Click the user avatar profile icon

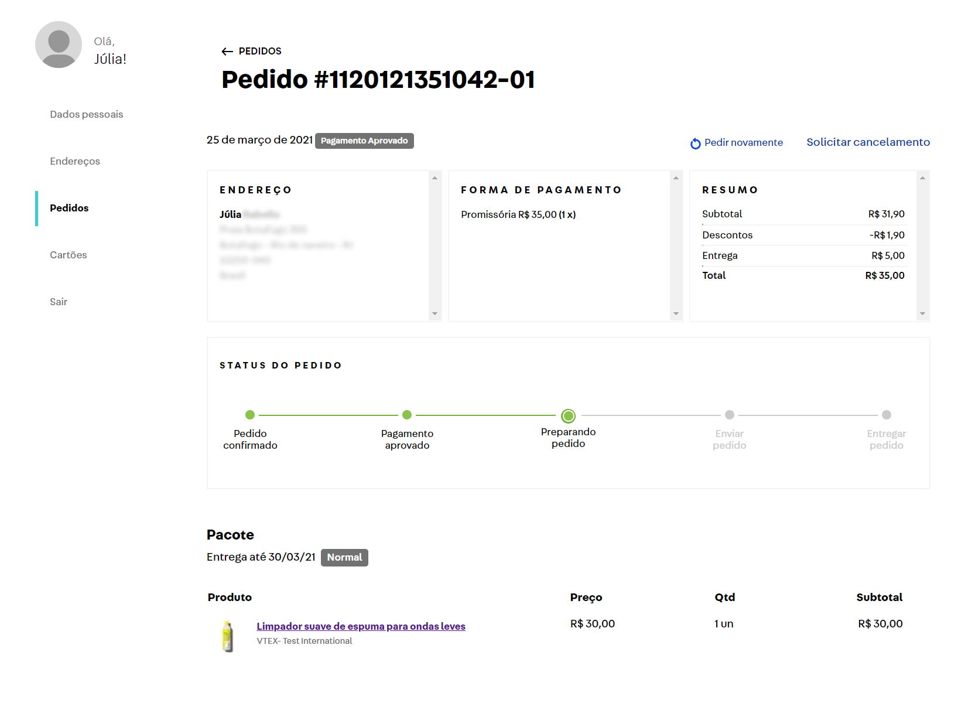pos(59,45)
